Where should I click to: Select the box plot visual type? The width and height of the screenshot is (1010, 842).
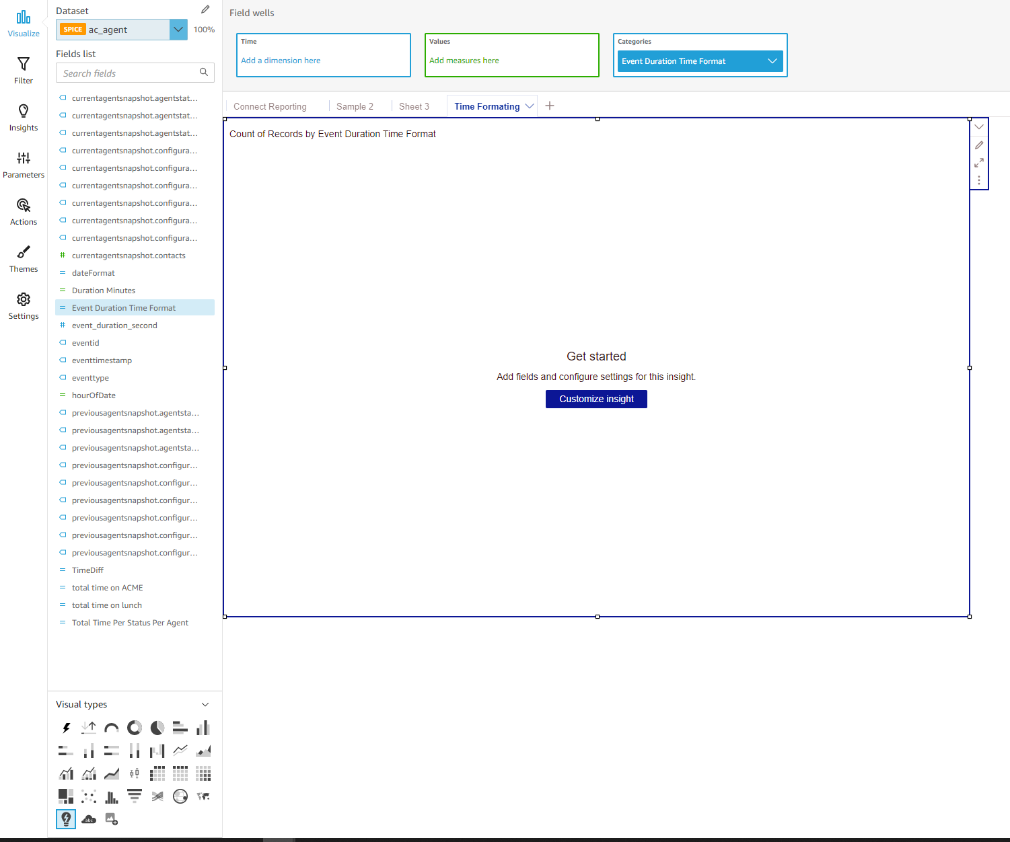click(135, 773)
